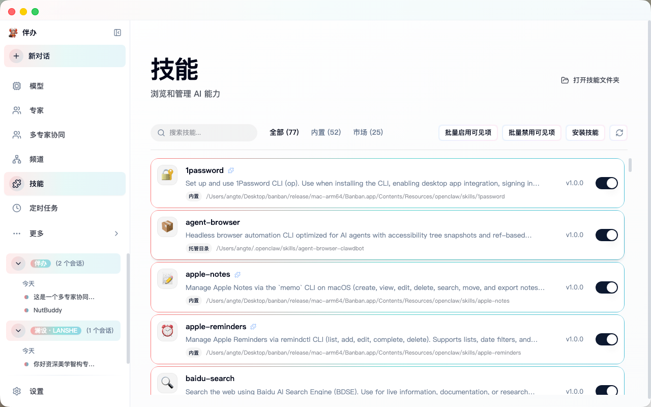The height and width of the screenshot is (407, 651).
Task: Collapse the LANSHE conversation group
Action: (x=18, y=331)
